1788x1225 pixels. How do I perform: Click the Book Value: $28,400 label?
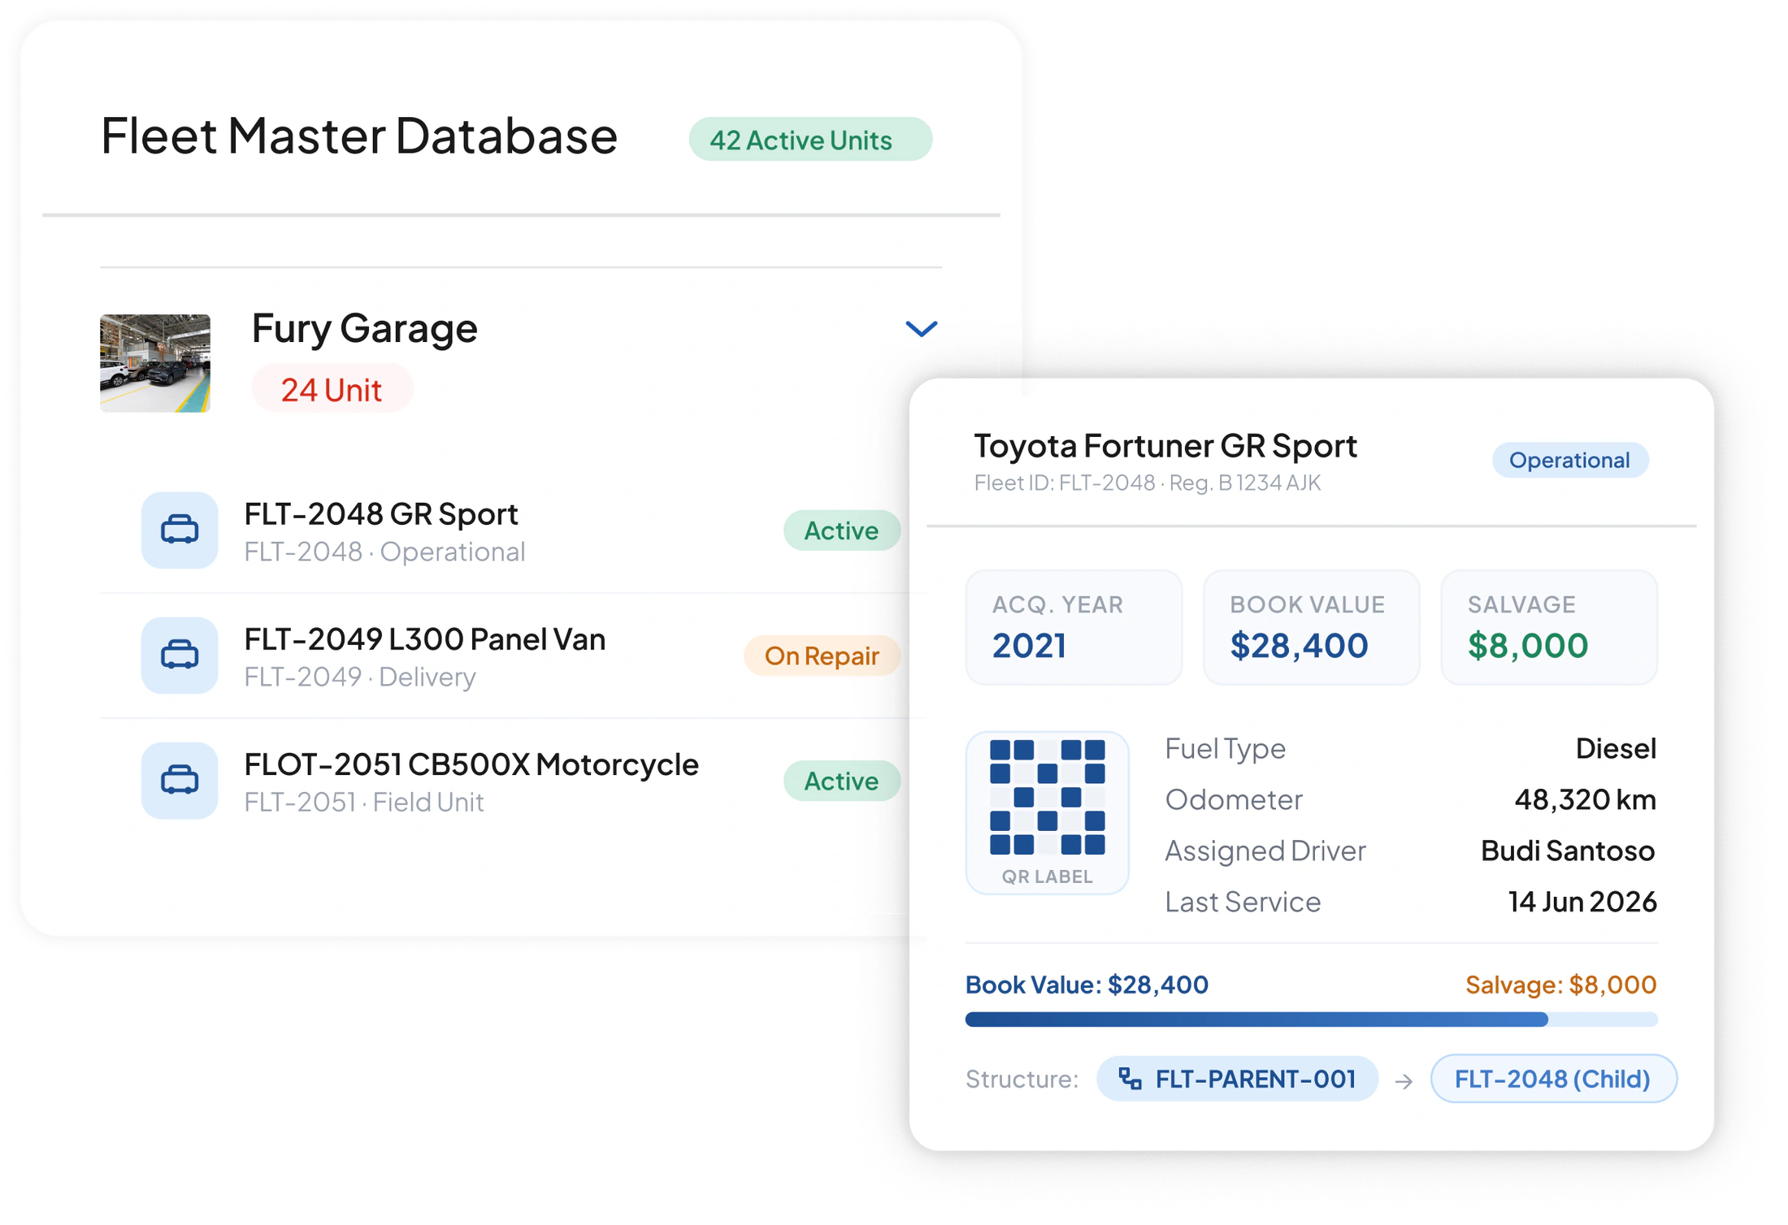1087,985
